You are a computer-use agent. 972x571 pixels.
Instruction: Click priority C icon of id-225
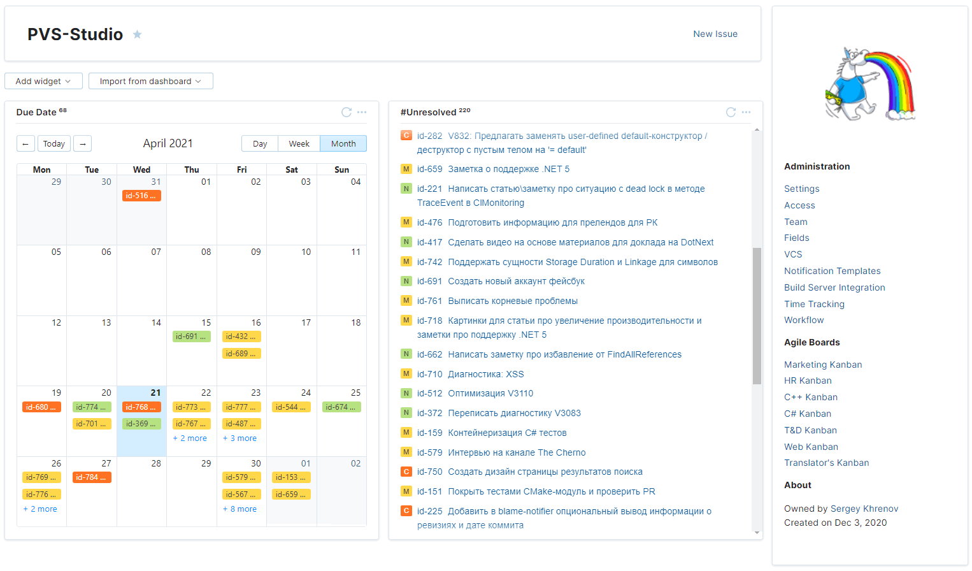pyautogui.click(x=406, y=510)
